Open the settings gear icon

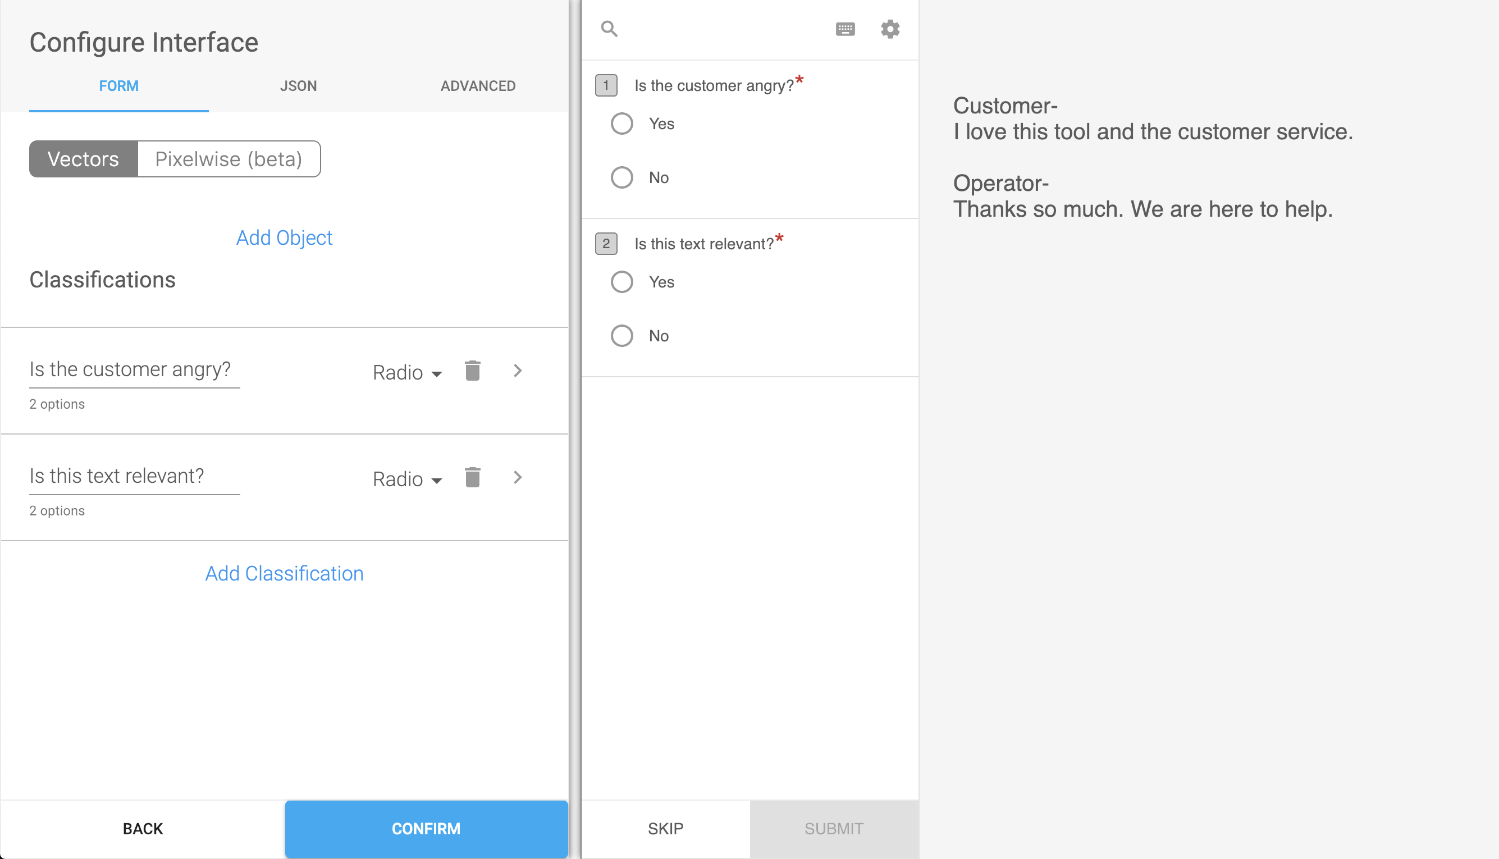tap(890, 28)
